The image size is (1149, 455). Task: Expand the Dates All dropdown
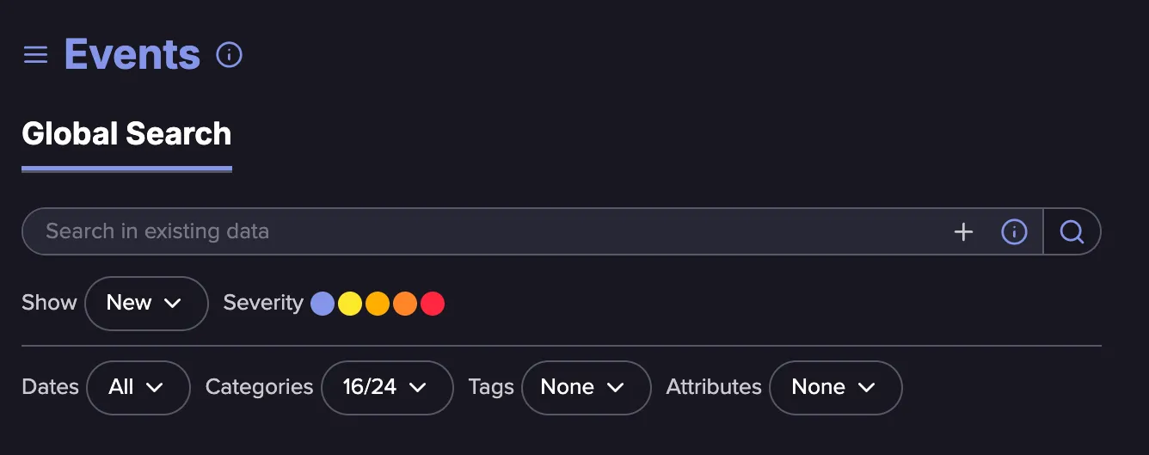click(138, 387)
